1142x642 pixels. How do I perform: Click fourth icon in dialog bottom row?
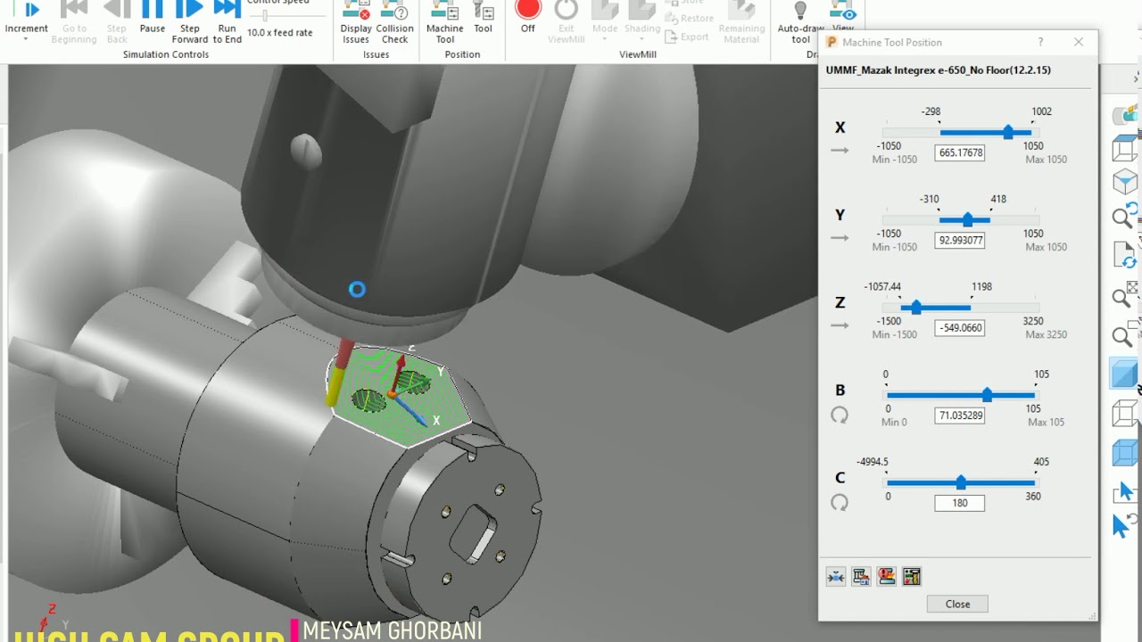pyautogui.click(x=911, y=577)
